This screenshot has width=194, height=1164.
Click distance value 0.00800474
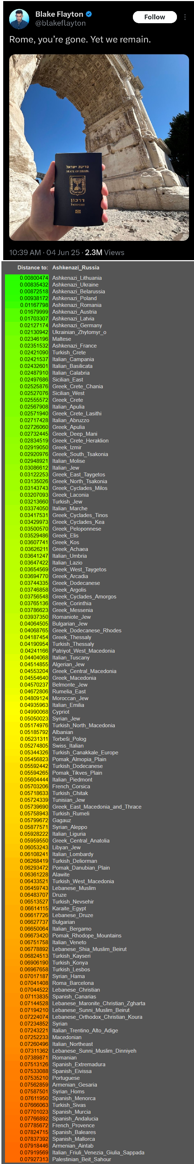(34, 278)
